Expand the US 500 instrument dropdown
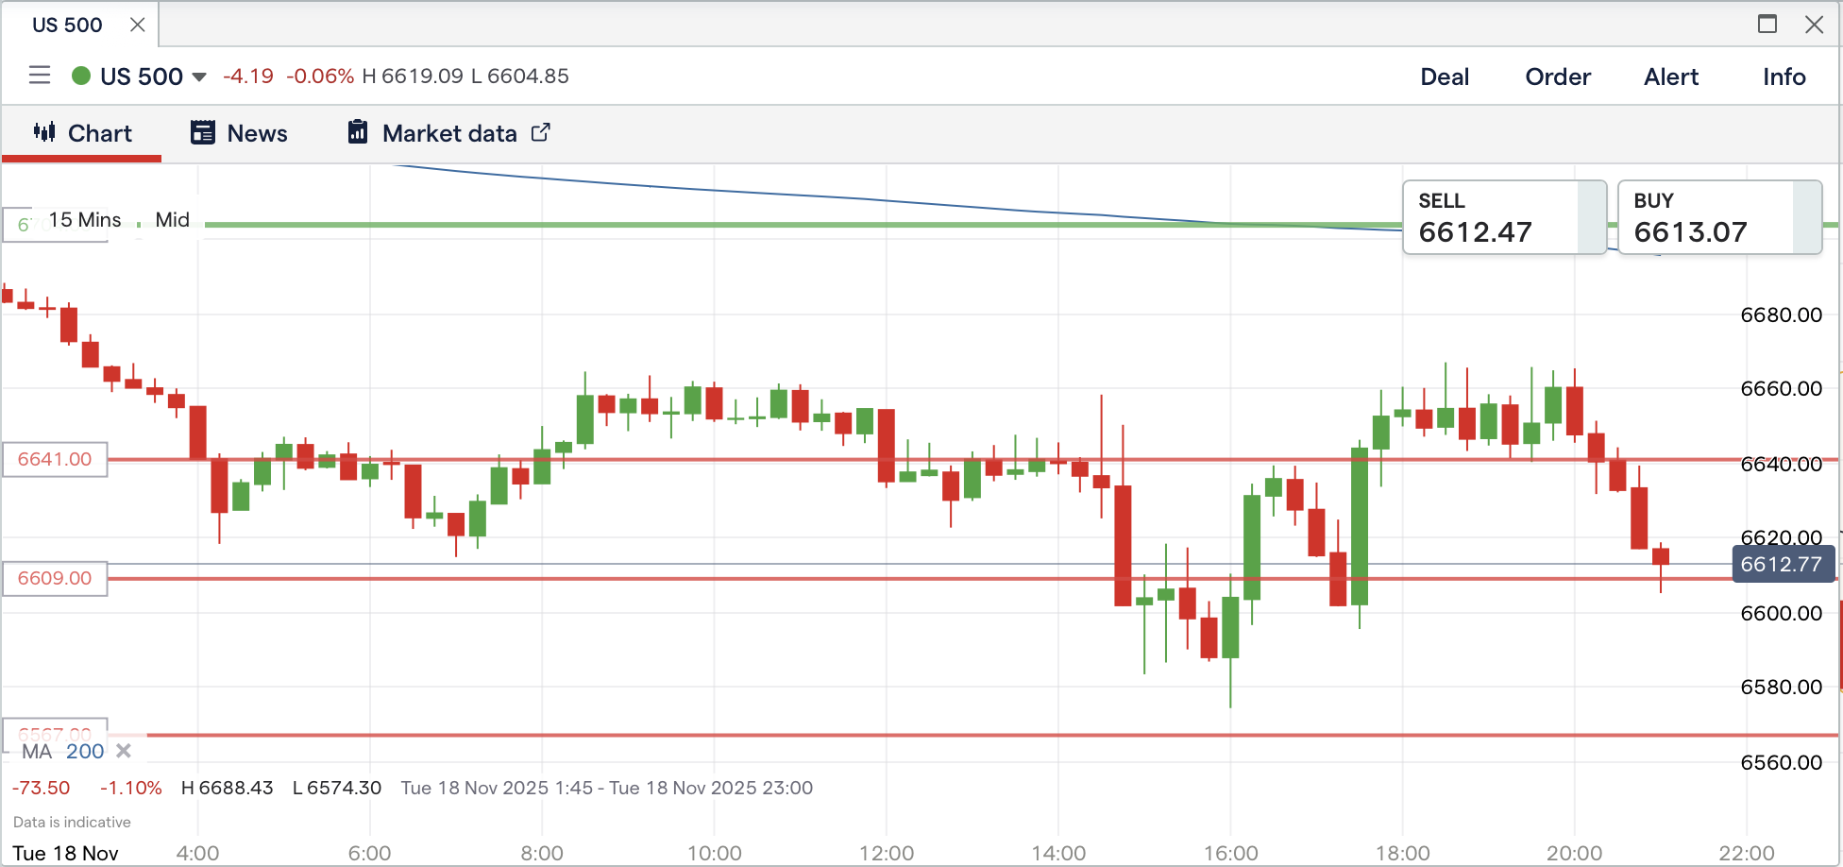 pyautogui.click(x=199, y=76)
